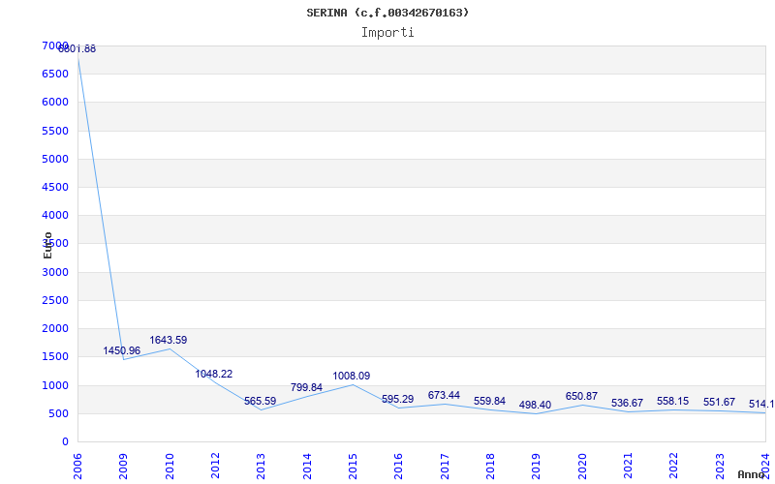Select y-axis tick 5500
Screen dimensions: 775x484
(55, 131)
